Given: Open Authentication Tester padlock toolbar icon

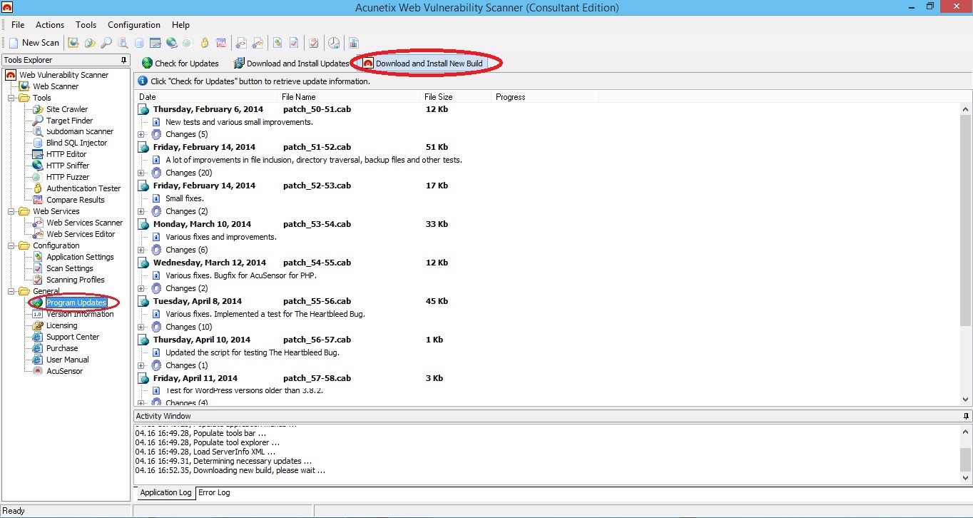Looking at the screenshot, I should pos(205,43).
